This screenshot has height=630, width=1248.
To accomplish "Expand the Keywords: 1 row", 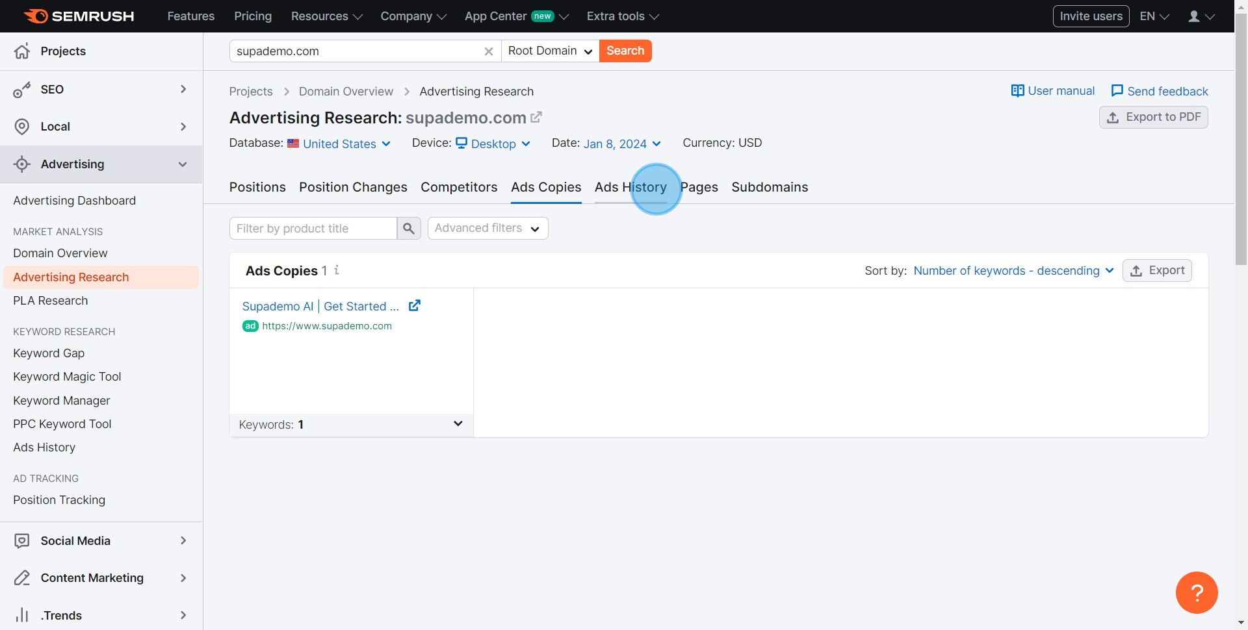I will (351, 425).
